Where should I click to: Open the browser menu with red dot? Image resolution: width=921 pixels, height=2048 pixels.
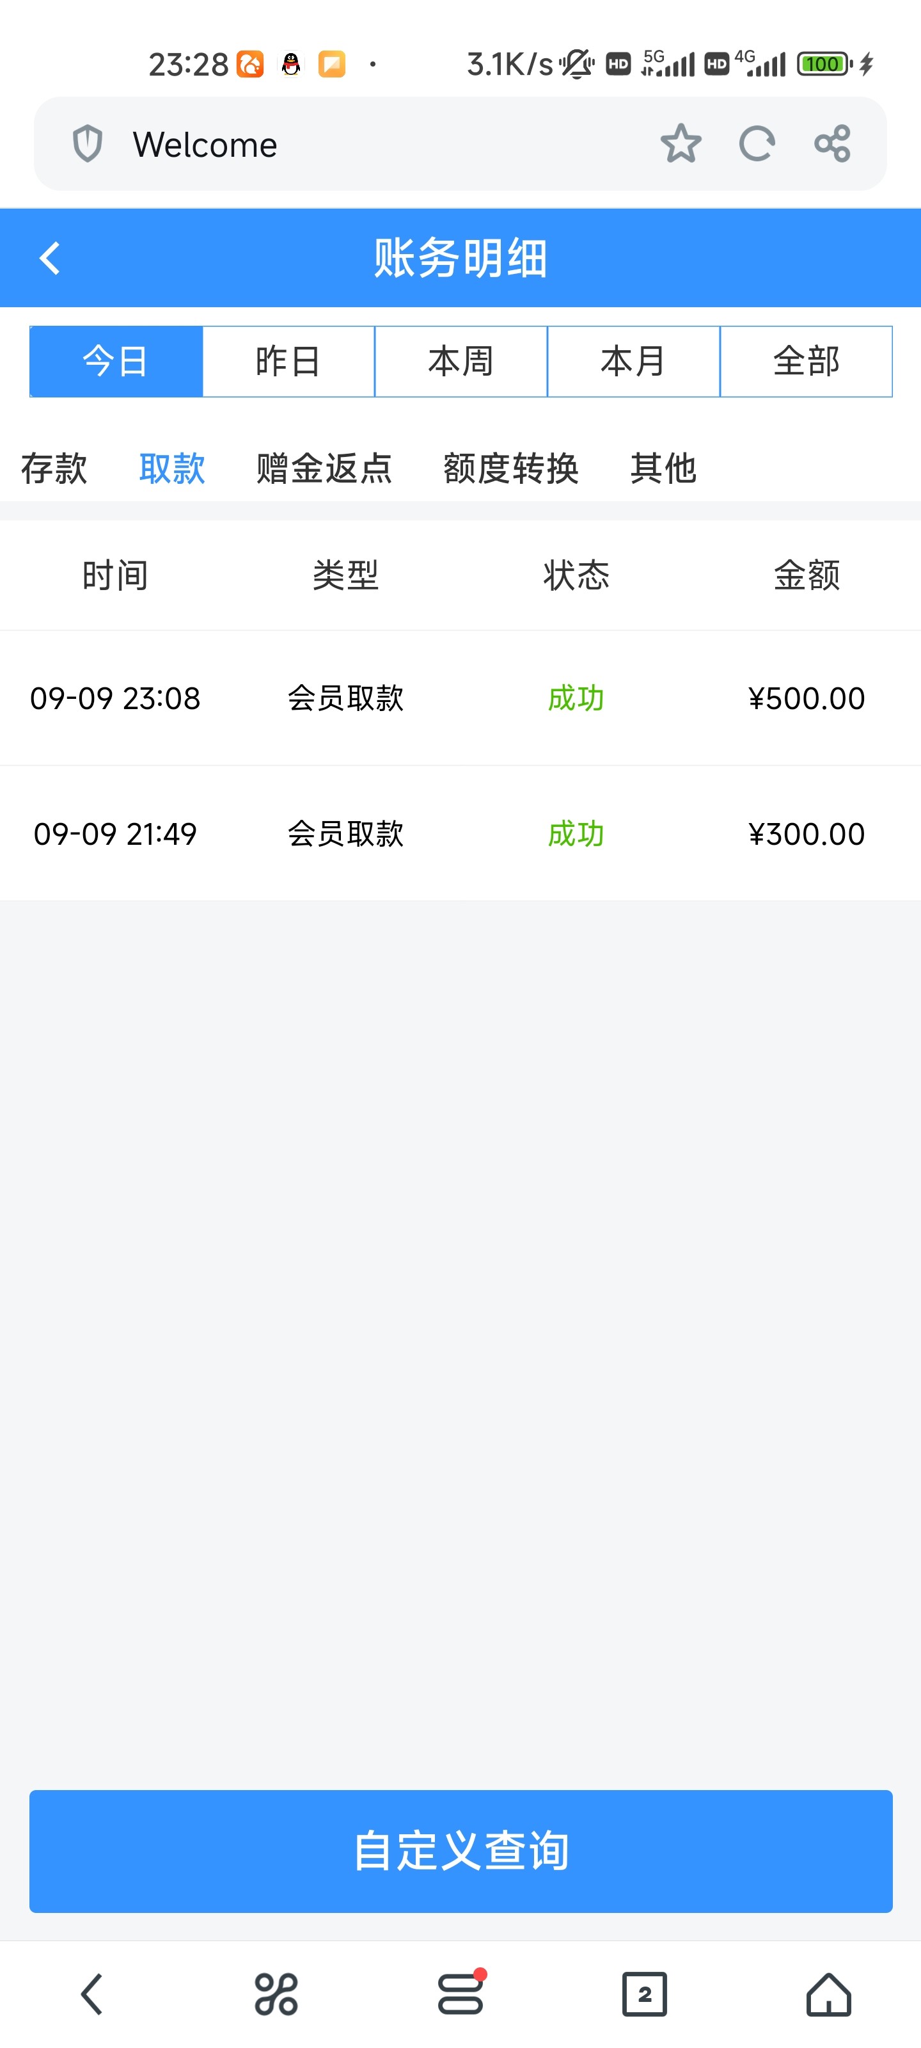[461, 1994]
